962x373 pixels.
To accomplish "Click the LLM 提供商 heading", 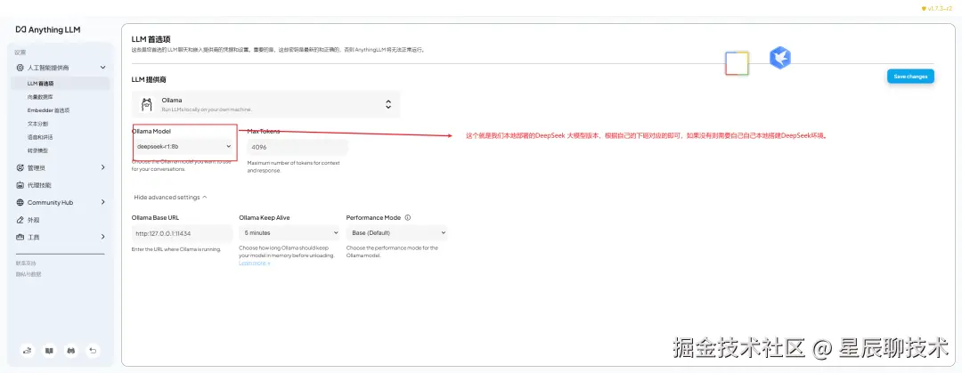I will pyautogui.click(x=149, y=80).
